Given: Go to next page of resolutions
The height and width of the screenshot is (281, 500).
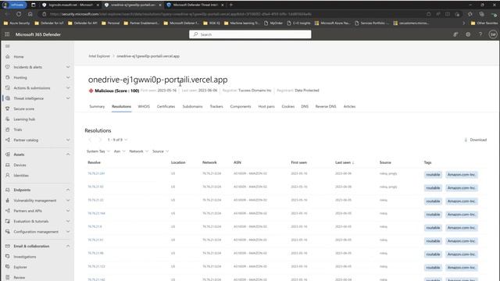Looking at the screenshot, I should coord(100,140).
